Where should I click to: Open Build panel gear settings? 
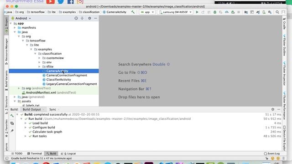click(x=273, y=109)
